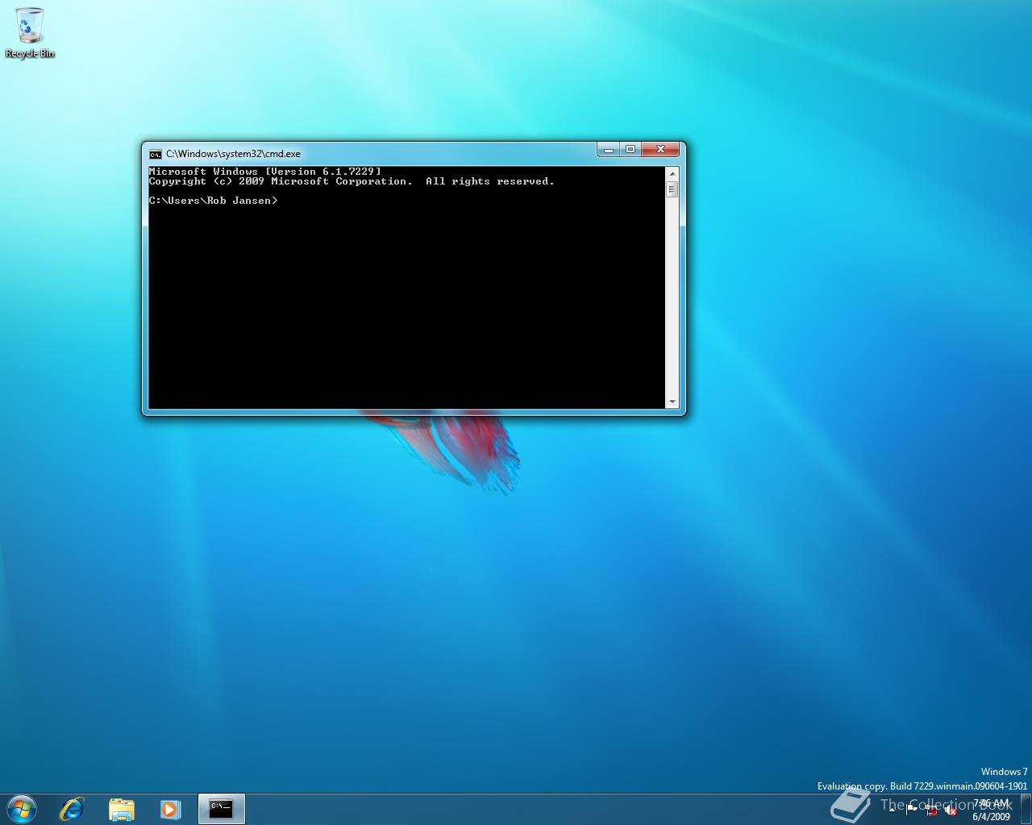Image resolution: width=1032 pixels, height=825 pixels.
Task: Click the C:\Users\Rob Jansen> prompt line
Action: click(x=214, y=201)
